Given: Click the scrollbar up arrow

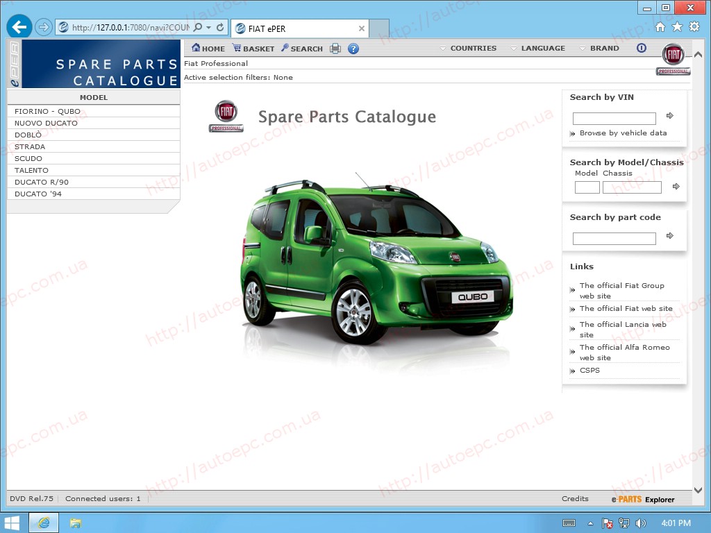Looking at the screenshot, I should (699, 54).
